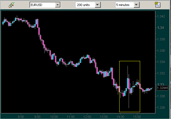Click the 10:00 time axis label
171x119 pixels.
(x=54, y=117)
